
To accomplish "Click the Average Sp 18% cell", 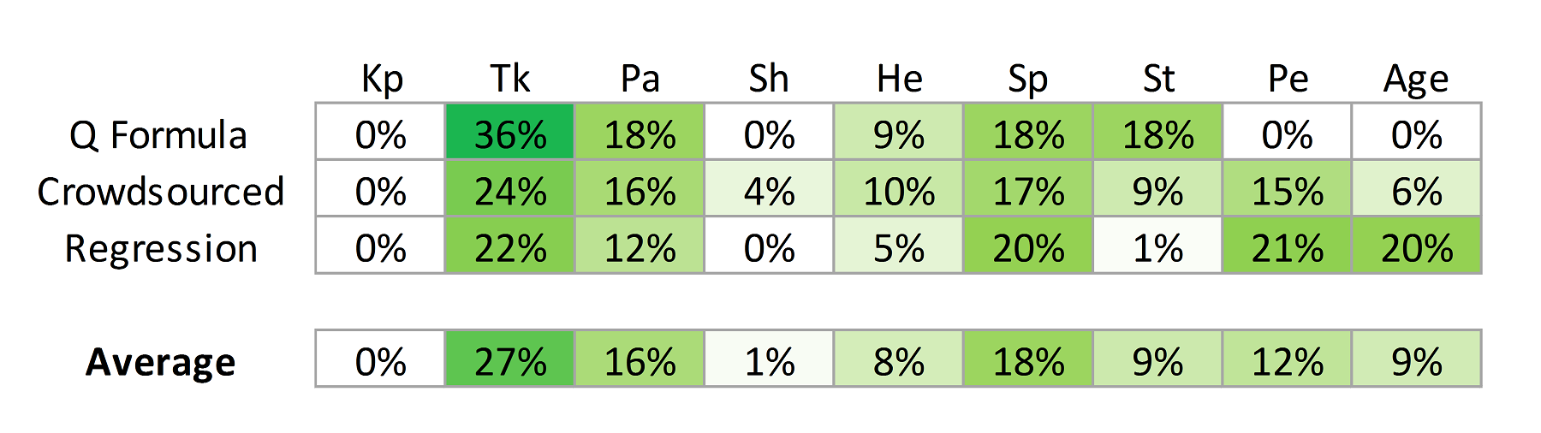I will [x=1028, y=359].
